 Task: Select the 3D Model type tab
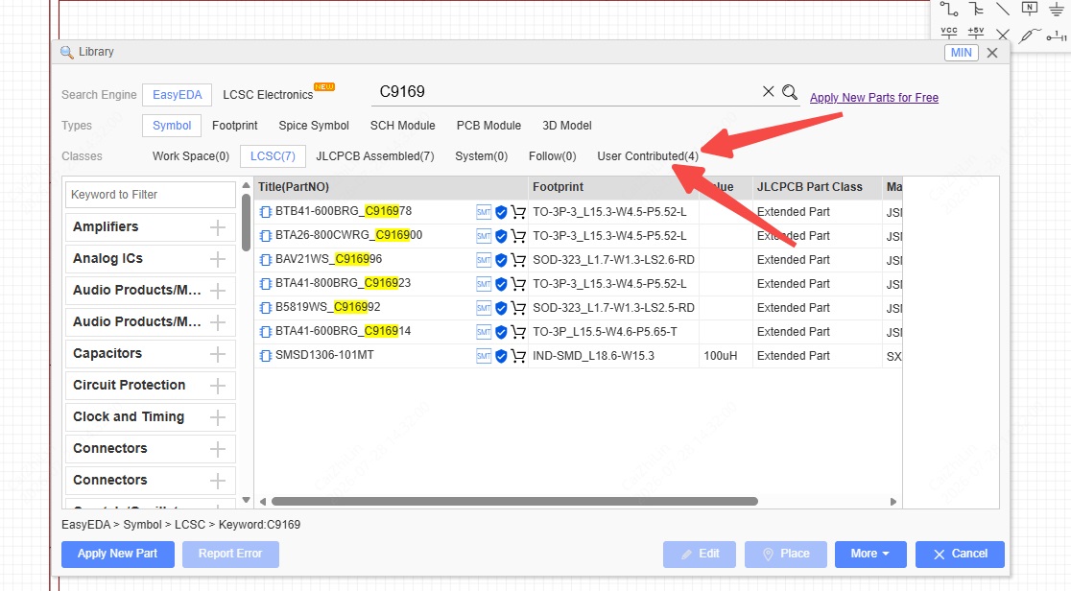[x=567, y=126]
